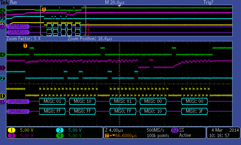Click the channel 4 marker in overview
241x145 pixels.
pos(3,11)
